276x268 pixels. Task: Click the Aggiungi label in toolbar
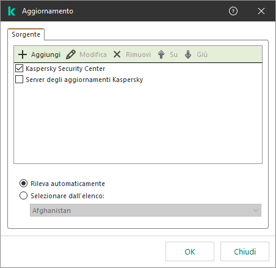46,54
